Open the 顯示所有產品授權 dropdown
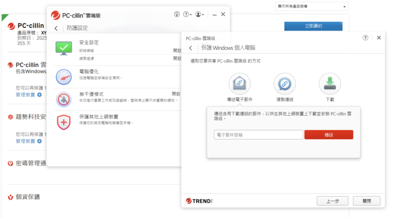Viewport: 397px width, 218px height. click(312, 7)
